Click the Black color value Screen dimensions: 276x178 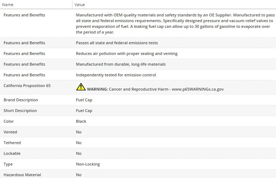(81, 121)
